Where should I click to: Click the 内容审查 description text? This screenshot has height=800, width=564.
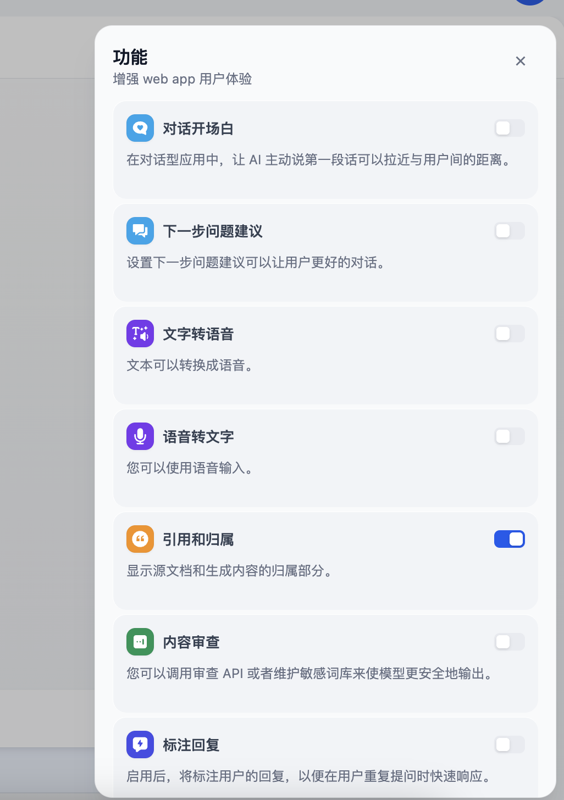click(x=309, y=674)
